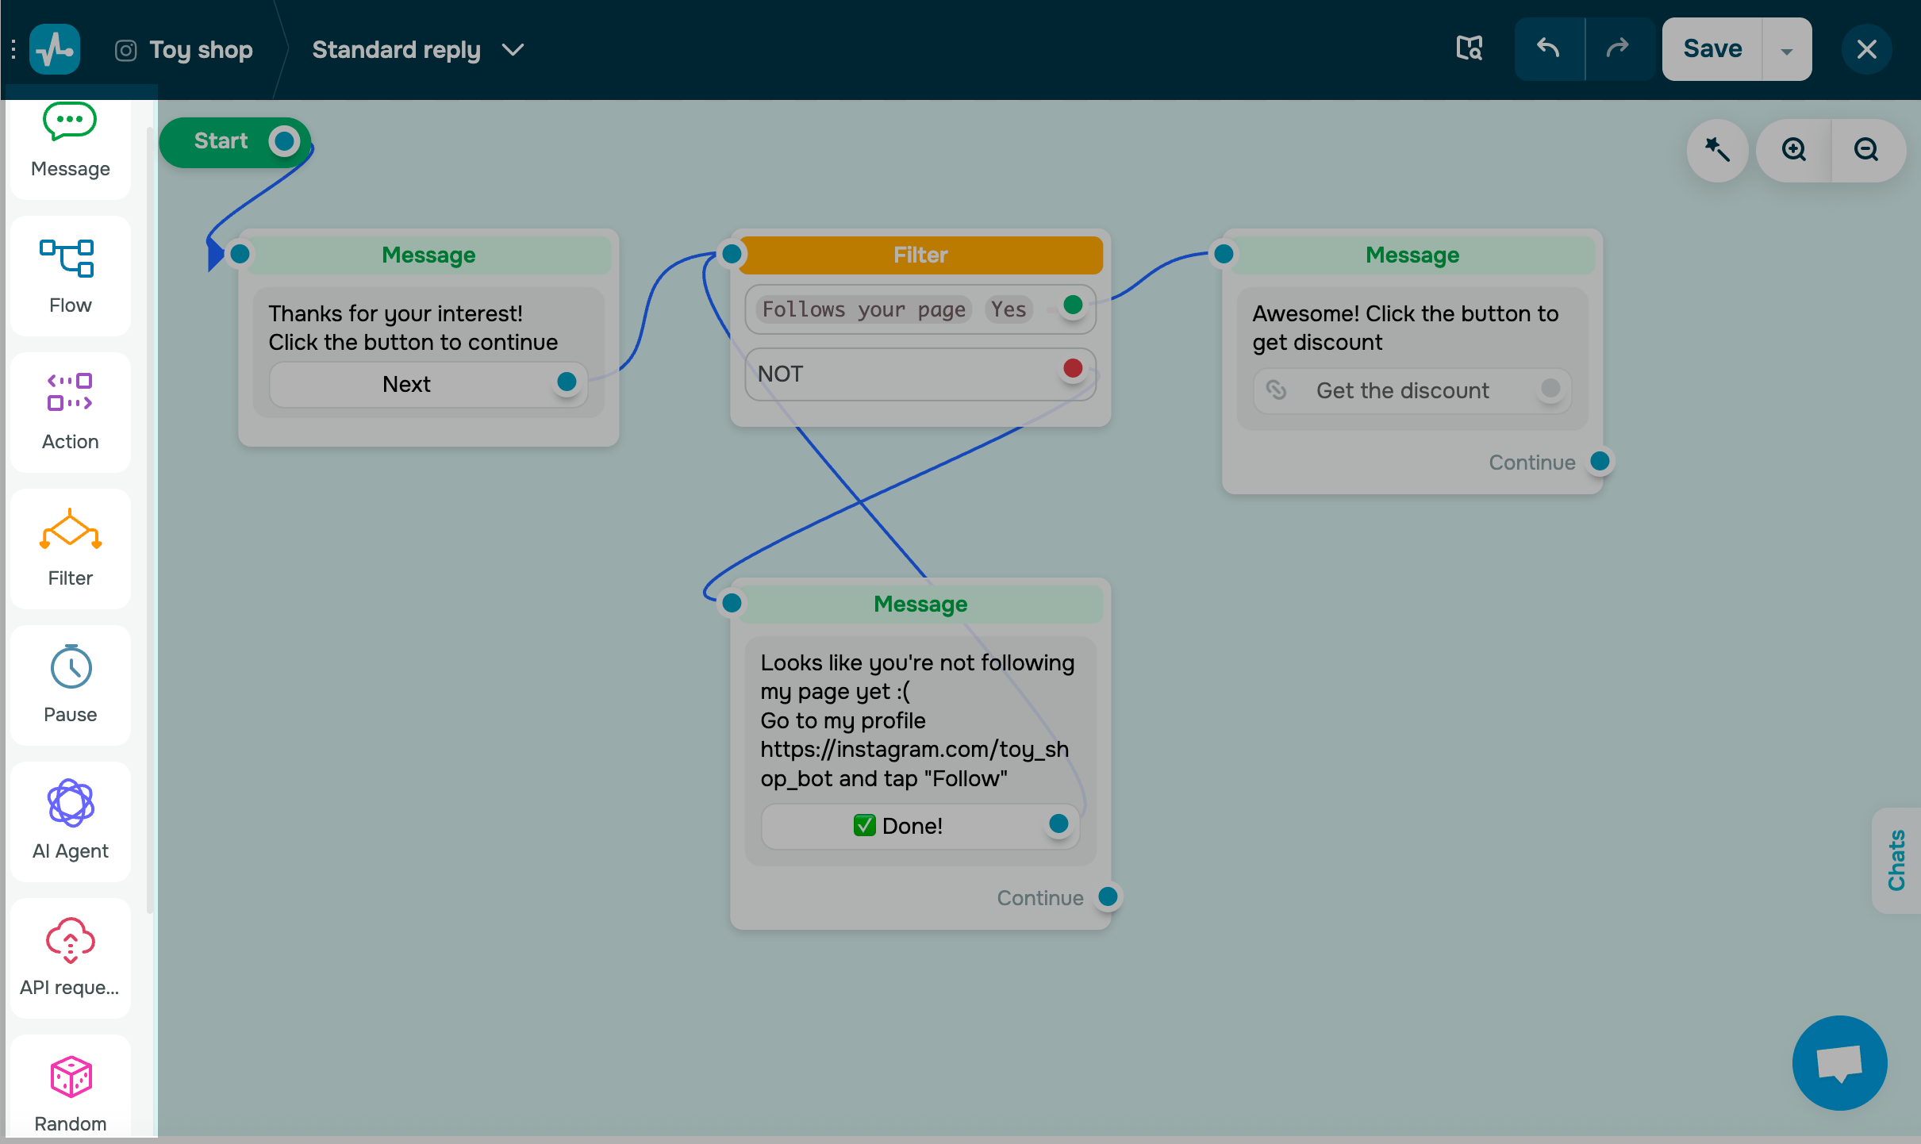
Task: Zoom out of the canvas
Action: (x=1866, y=150)
